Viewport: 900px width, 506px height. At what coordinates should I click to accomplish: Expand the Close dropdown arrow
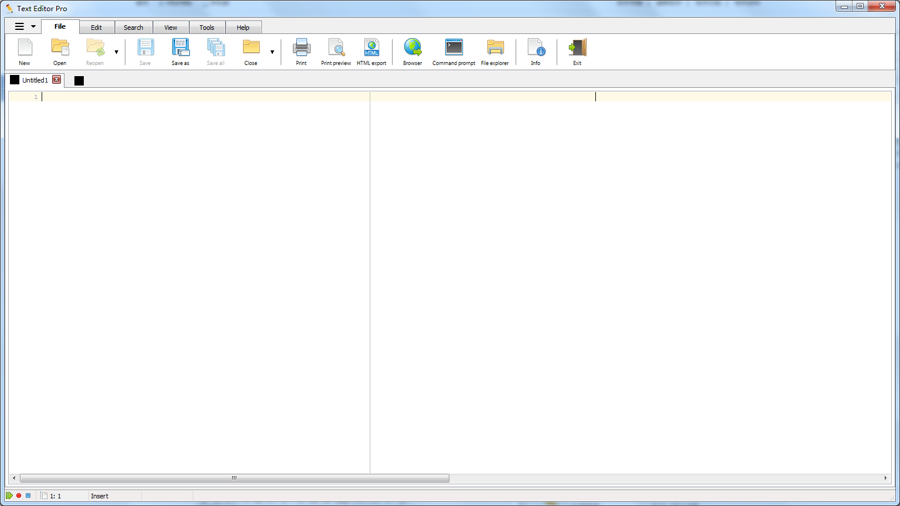point(272,52)
